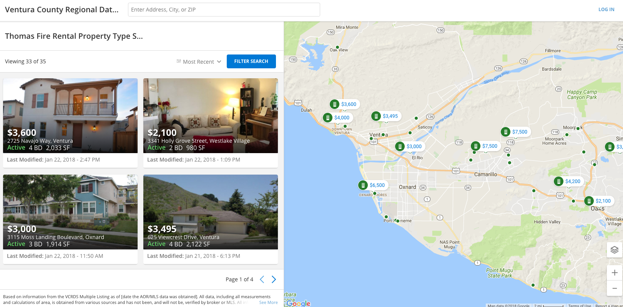Click the green dot marker near Oak View
This screenshot has width=623, height=307.
pyautogui.click(x=337, y=47)
